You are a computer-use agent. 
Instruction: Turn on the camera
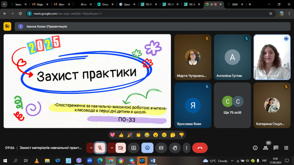[x=121, y=148]
